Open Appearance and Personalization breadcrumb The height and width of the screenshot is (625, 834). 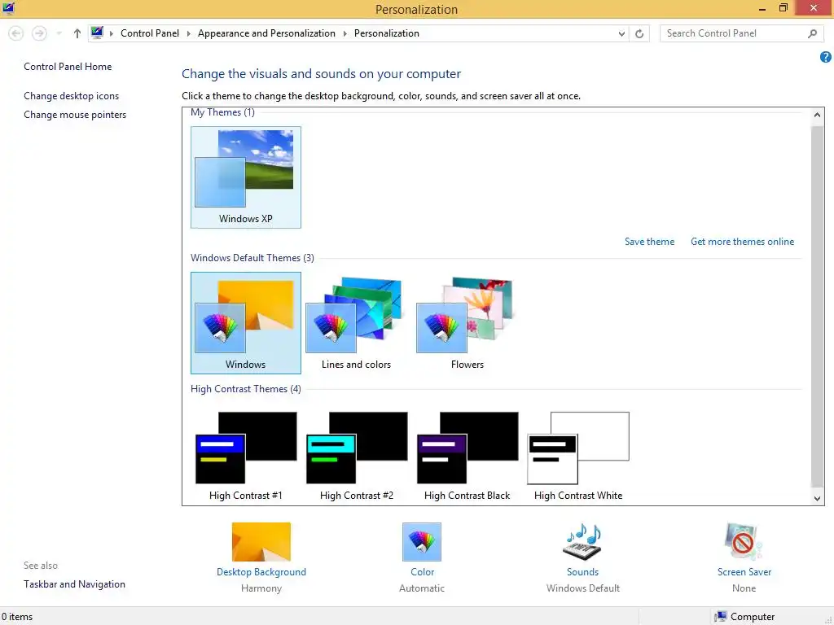(x=266, y=33)
